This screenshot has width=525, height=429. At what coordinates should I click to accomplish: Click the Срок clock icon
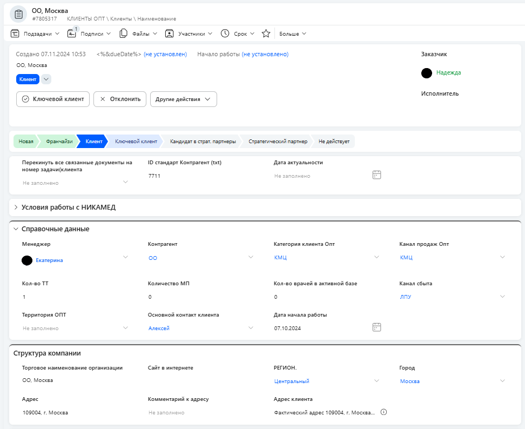[x=225, y=33]
